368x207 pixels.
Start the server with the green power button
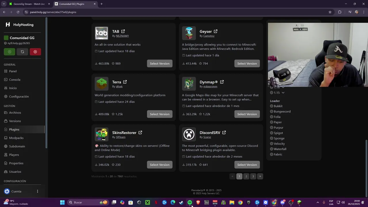(9, 52)
